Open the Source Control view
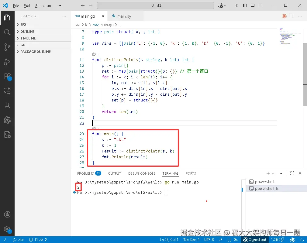 tap(7, 47)
